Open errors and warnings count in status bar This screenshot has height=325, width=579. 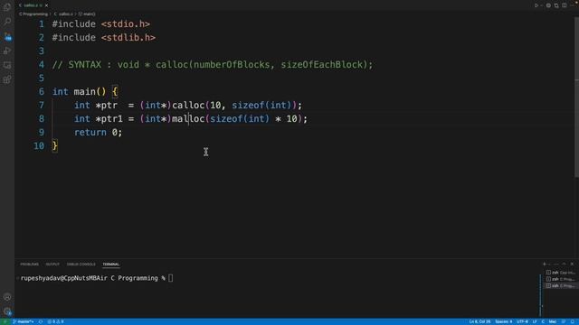(x=56, y=321)
